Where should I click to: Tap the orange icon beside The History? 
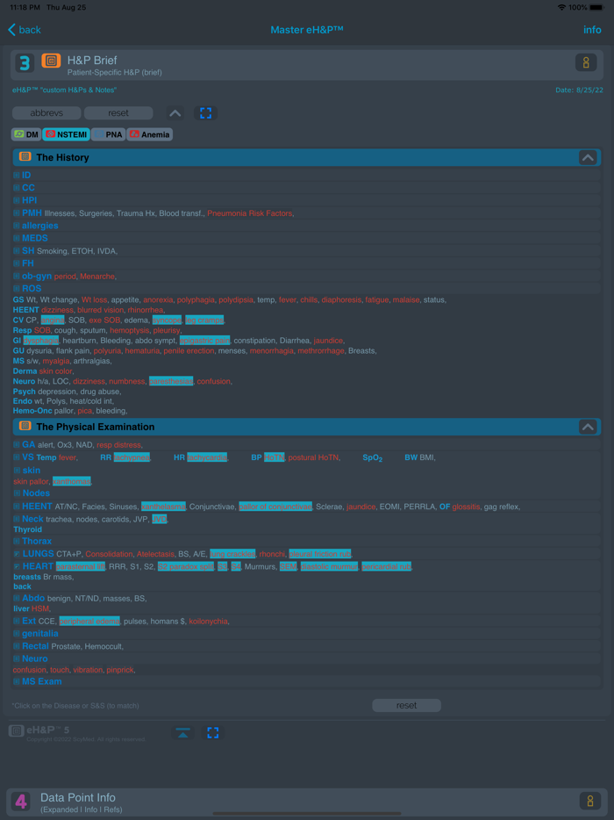point(25,157)
